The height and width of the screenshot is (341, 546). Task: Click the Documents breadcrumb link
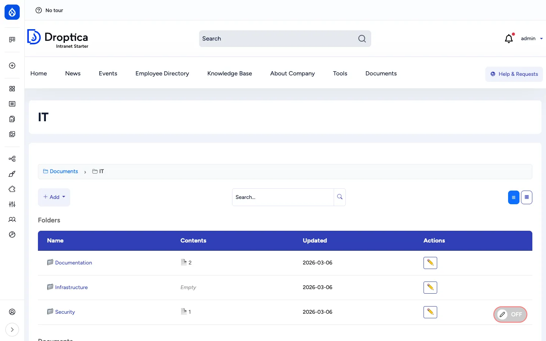pyautogui.click(x=61, y=171)
